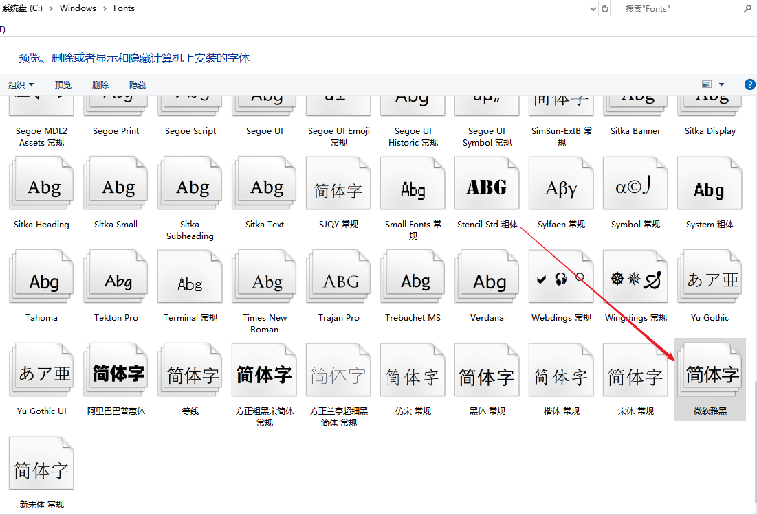757x515 pixels.
Task: Click the 预览 preview toolbar button
Action: (x=63, y=85)
